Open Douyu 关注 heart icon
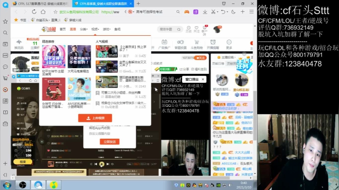Screen dimensions: 339x190 pos(196,29)
